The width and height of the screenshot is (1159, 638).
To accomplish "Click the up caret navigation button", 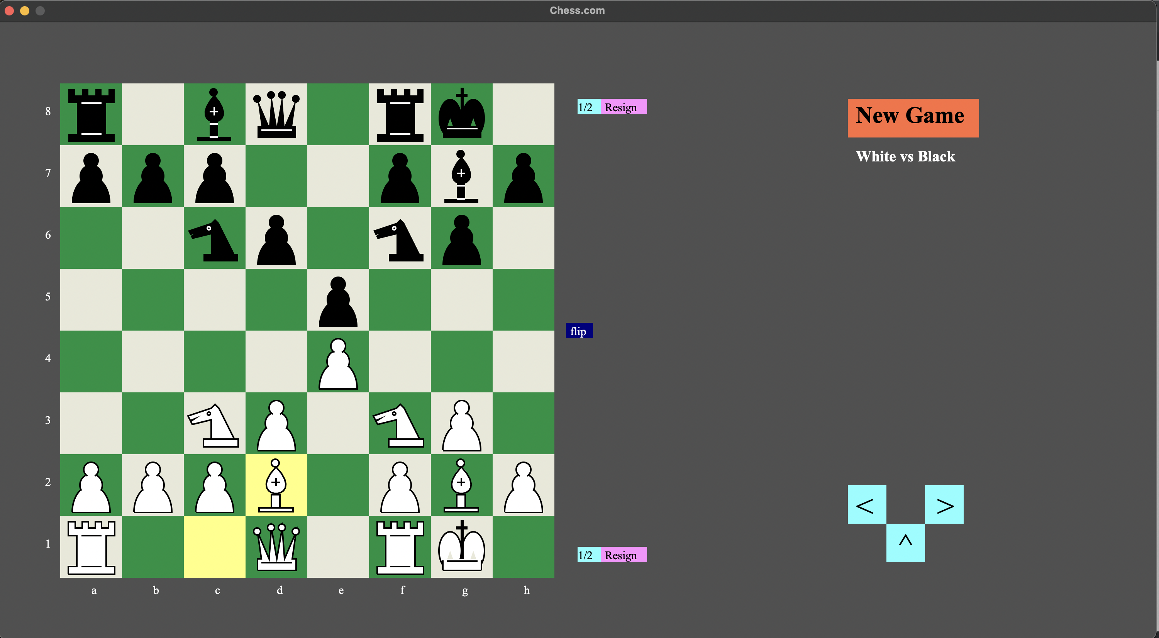I will [905, 543].
